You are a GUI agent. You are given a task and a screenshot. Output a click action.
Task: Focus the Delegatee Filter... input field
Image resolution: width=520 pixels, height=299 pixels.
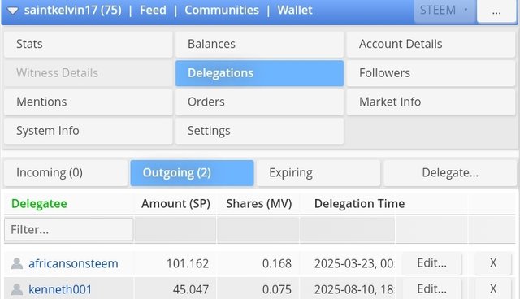tap(68, 229)
